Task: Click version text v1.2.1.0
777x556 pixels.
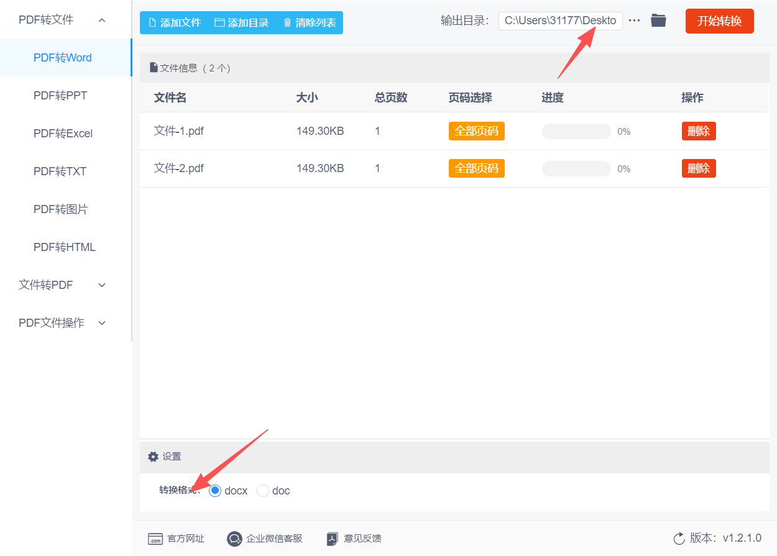Action: click(742, 538)
